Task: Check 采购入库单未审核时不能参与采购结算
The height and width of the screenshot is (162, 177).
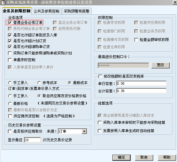Action: coord(100,123)
